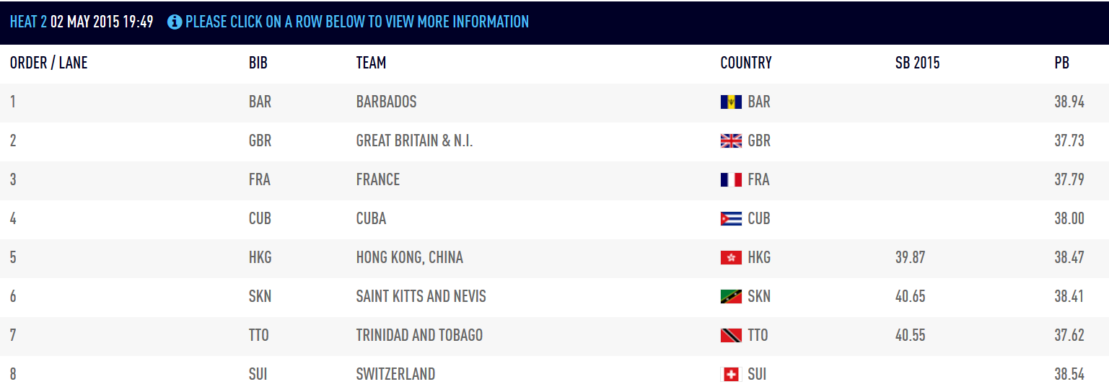The width and height of the screenshot is (1109, 392).
Task: Click the Switzerland flag icon
Action: (731, 374)
